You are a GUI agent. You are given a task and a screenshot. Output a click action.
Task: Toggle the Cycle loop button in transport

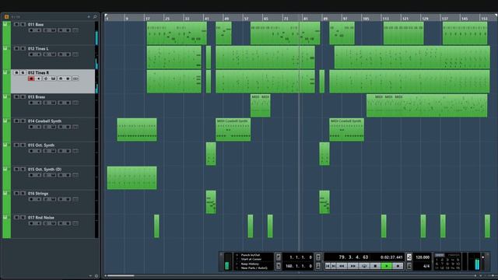click(365, 266)
